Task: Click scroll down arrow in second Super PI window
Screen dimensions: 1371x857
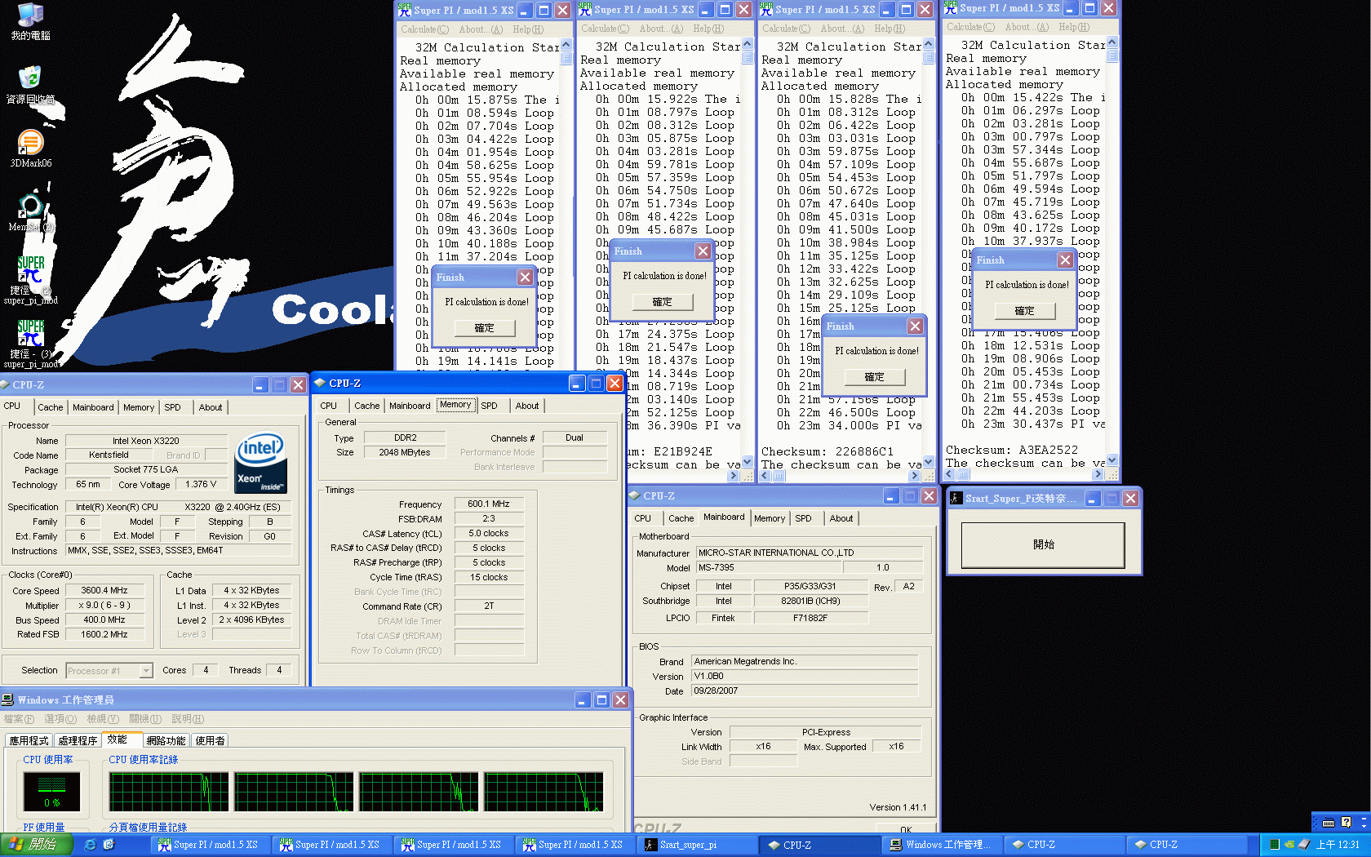Action: tap(747, 462)
